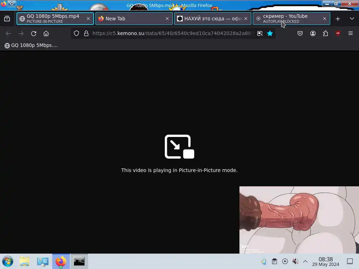Switch to the 'это сюда' tab
Viewport: 359px width, 269px height.
pyautogui.click(x=213, y=19)
